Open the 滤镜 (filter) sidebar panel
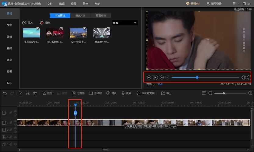 pos(9,37)
